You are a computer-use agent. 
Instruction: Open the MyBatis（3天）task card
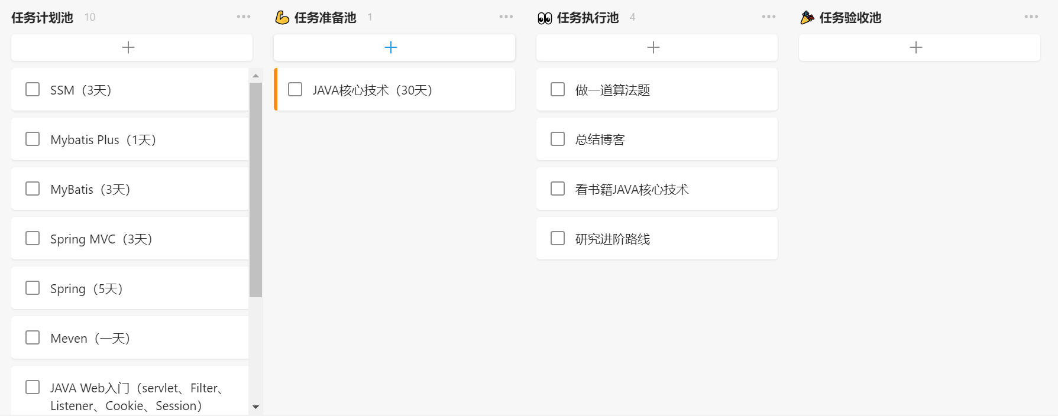(130, 188)
